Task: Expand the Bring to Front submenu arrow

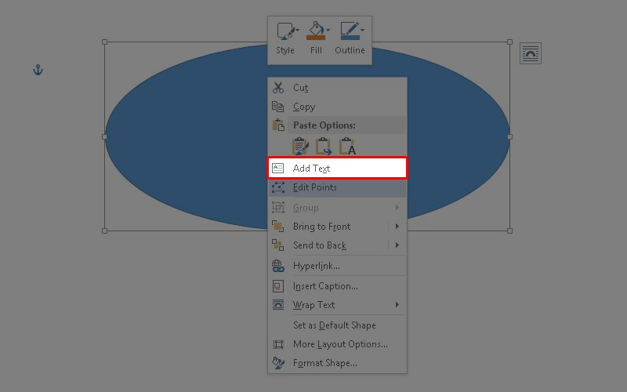Action: (397, 227)
